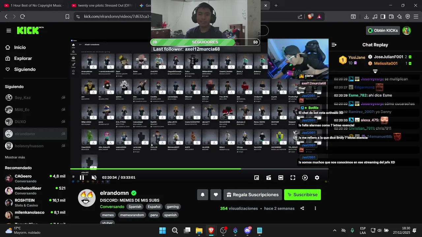This screenshot has width=422, height=237.
Task: Open the Windows Start menu
Action: (163, 230)
